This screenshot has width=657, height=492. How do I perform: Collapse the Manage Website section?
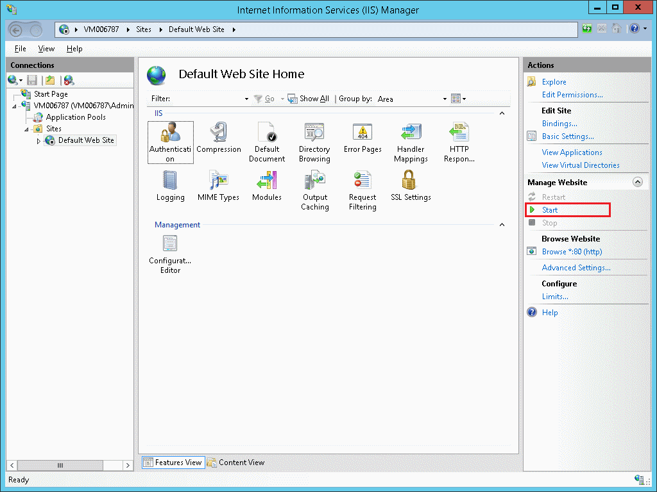[637, 183]
